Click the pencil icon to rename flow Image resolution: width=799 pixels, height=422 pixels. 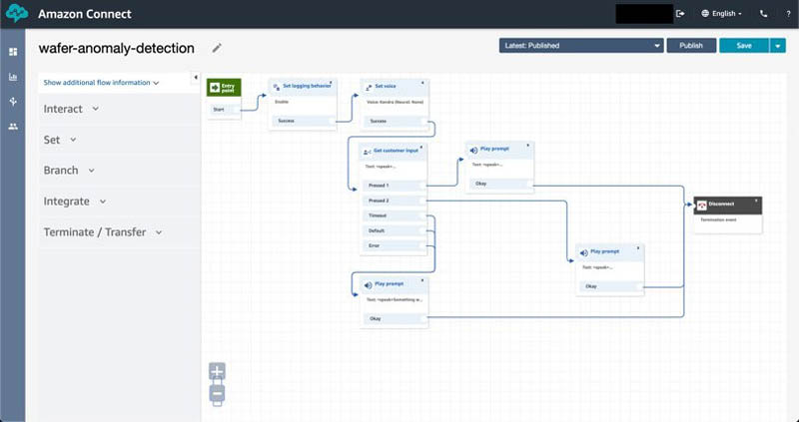click(x=217, y=48)
